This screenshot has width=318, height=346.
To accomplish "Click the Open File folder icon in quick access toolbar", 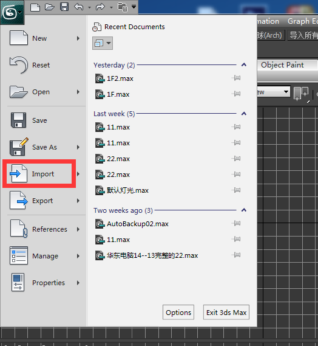I will [50, 7].
